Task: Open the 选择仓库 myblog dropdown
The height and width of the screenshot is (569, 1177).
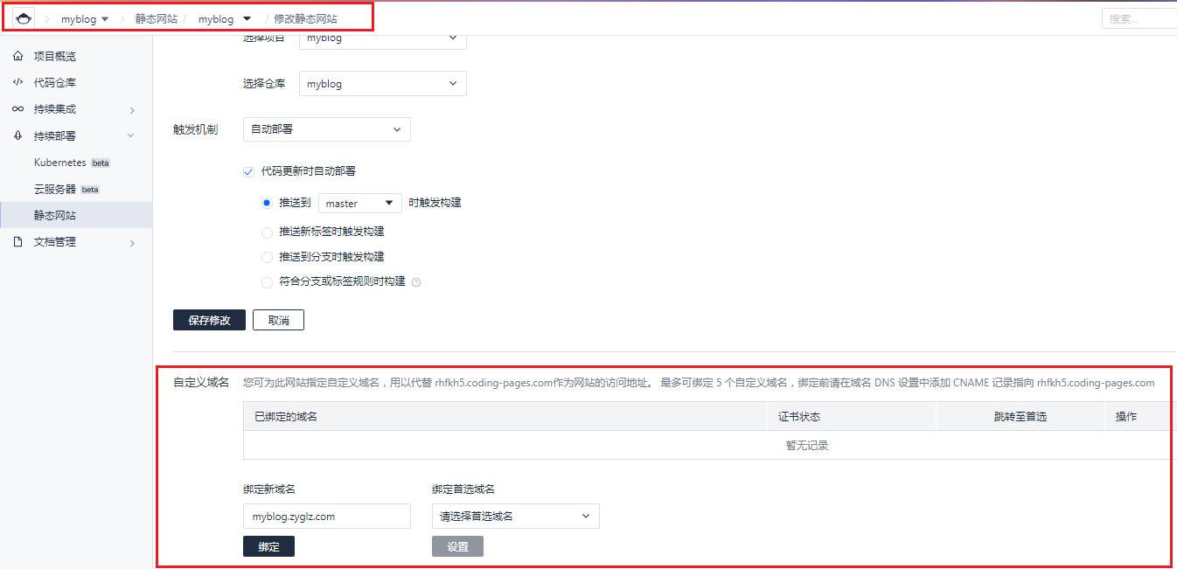Action: 382,84
